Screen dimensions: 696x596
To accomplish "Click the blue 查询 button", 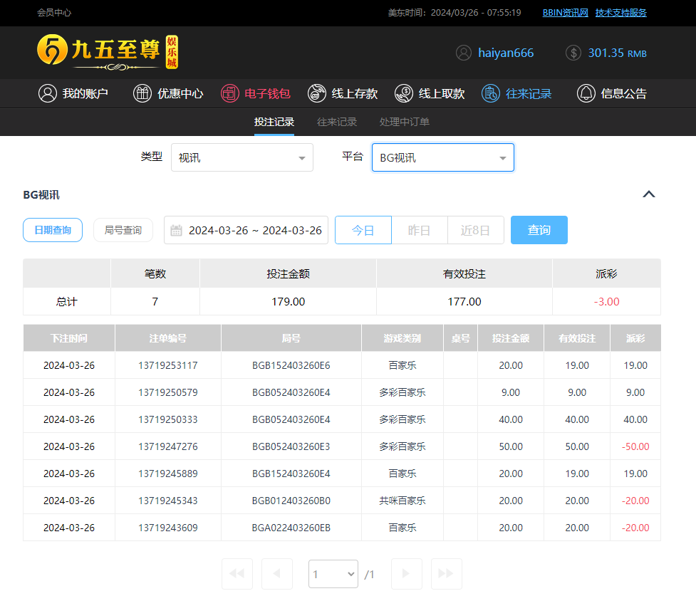I will click(539, 230).
